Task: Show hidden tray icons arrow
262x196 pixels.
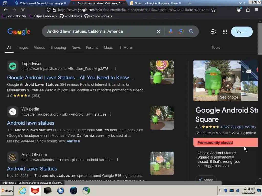Action: [220, 190]
